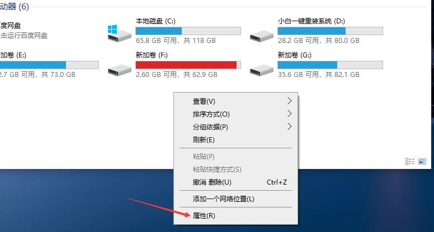The height and width of the screenshot is (232, 434).
Task: Click the G: drive usage bar
Action: point(330,65)
